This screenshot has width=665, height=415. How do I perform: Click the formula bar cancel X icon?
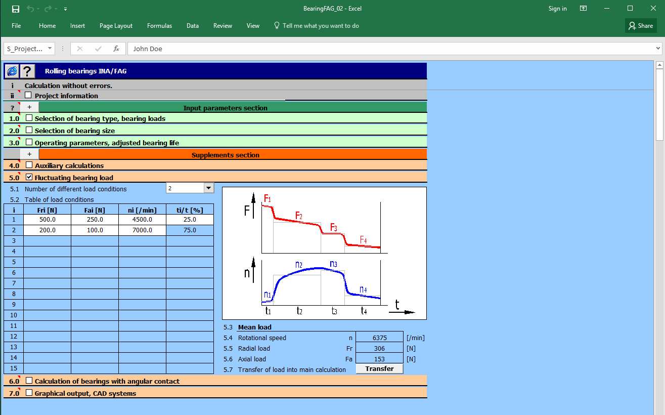(79, 49)
